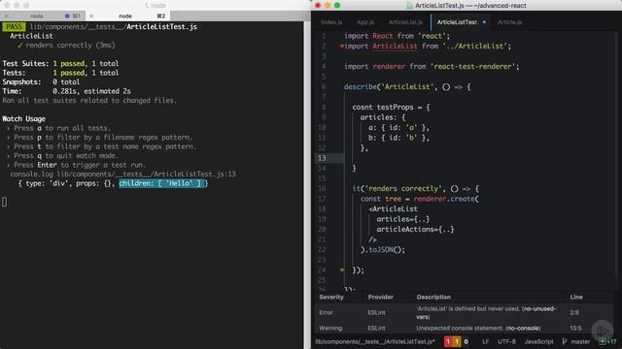Close the second node terminal tab
The width and height of the screenshot is (622, 349).
[91, 16]
